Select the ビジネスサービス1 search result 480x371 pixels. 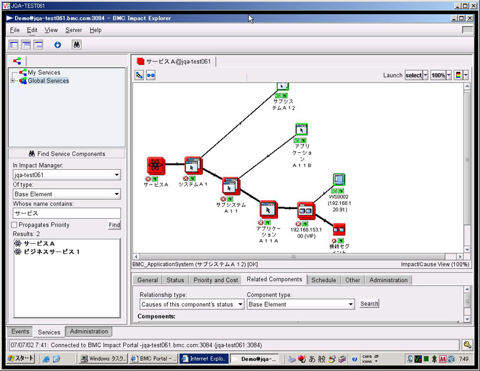[x=52, y=252]
